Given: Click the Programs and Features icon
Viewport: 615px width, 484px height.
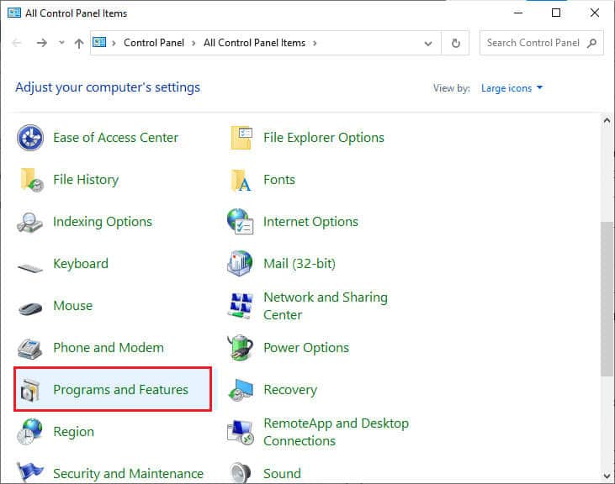Looking at the screenshot, I should (x=30, y=391).
